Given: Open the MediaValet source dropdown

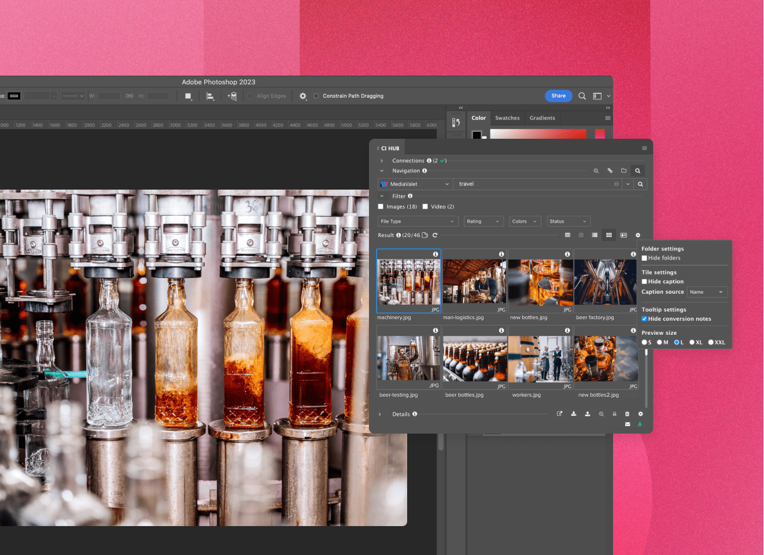Looking at the screenshot, I should pos(415,184).
